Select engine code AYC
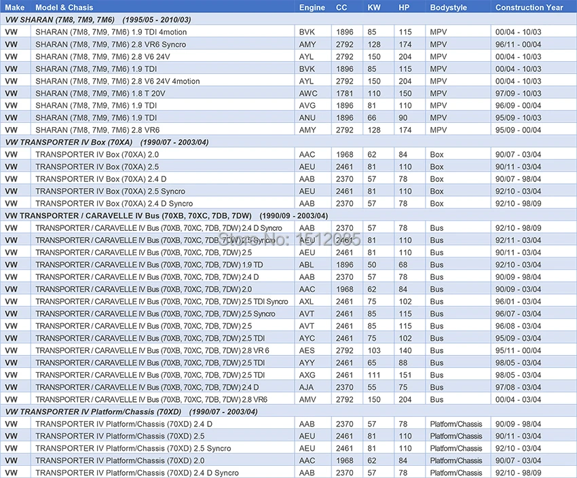 pyautogui.click(x=307, y=338)
